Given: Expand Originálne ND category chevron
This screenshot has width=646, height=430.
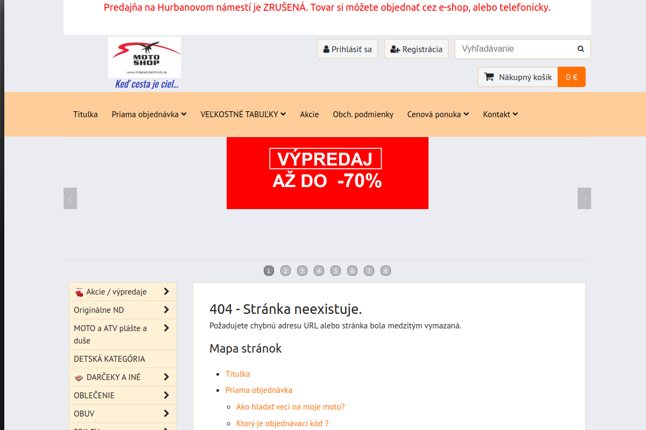Looking at the screenshot, I should [x=166, y=310].
